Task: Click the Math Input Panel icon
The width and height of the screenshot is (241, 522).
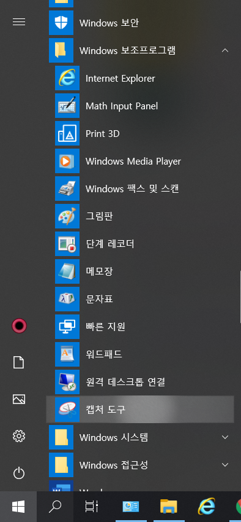Action: (67, 106)
